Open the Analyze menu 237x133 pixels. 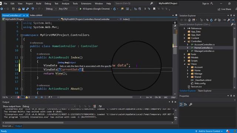pos(66,3)
